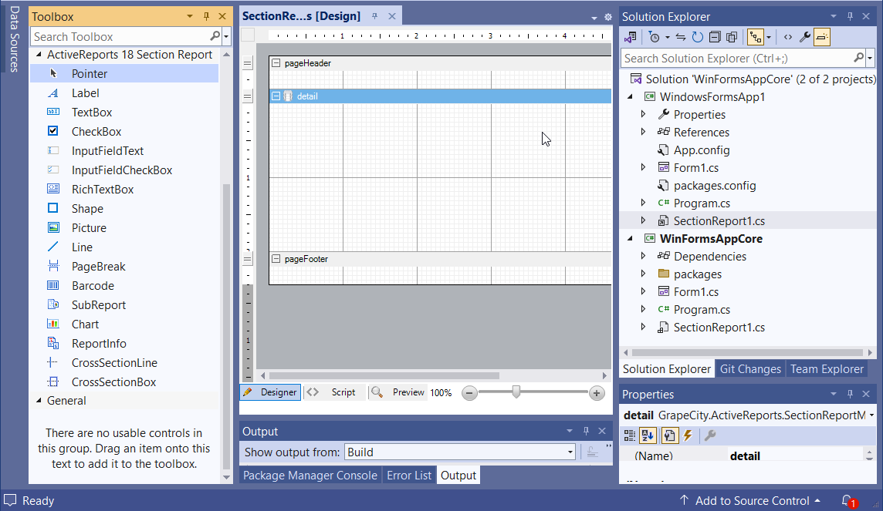Click the Events lightning icon in Properties
Screen dimensions: 883x511
[688, 435]
